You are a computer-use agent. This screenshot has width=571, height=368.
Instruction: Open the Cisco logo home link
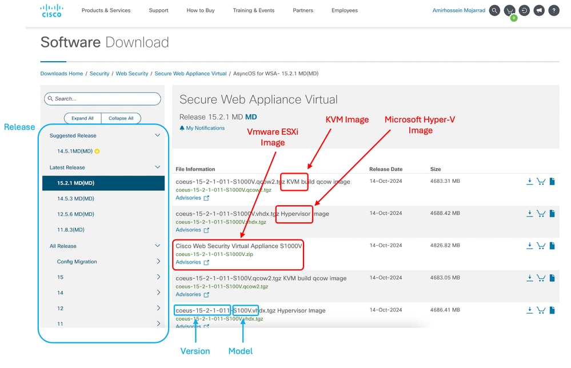[51, 10]
